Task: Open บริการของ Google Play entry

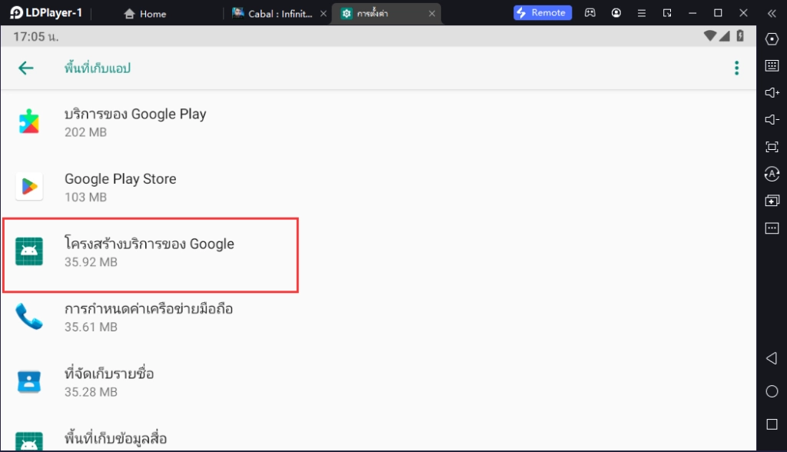Action: coord(378,122)
